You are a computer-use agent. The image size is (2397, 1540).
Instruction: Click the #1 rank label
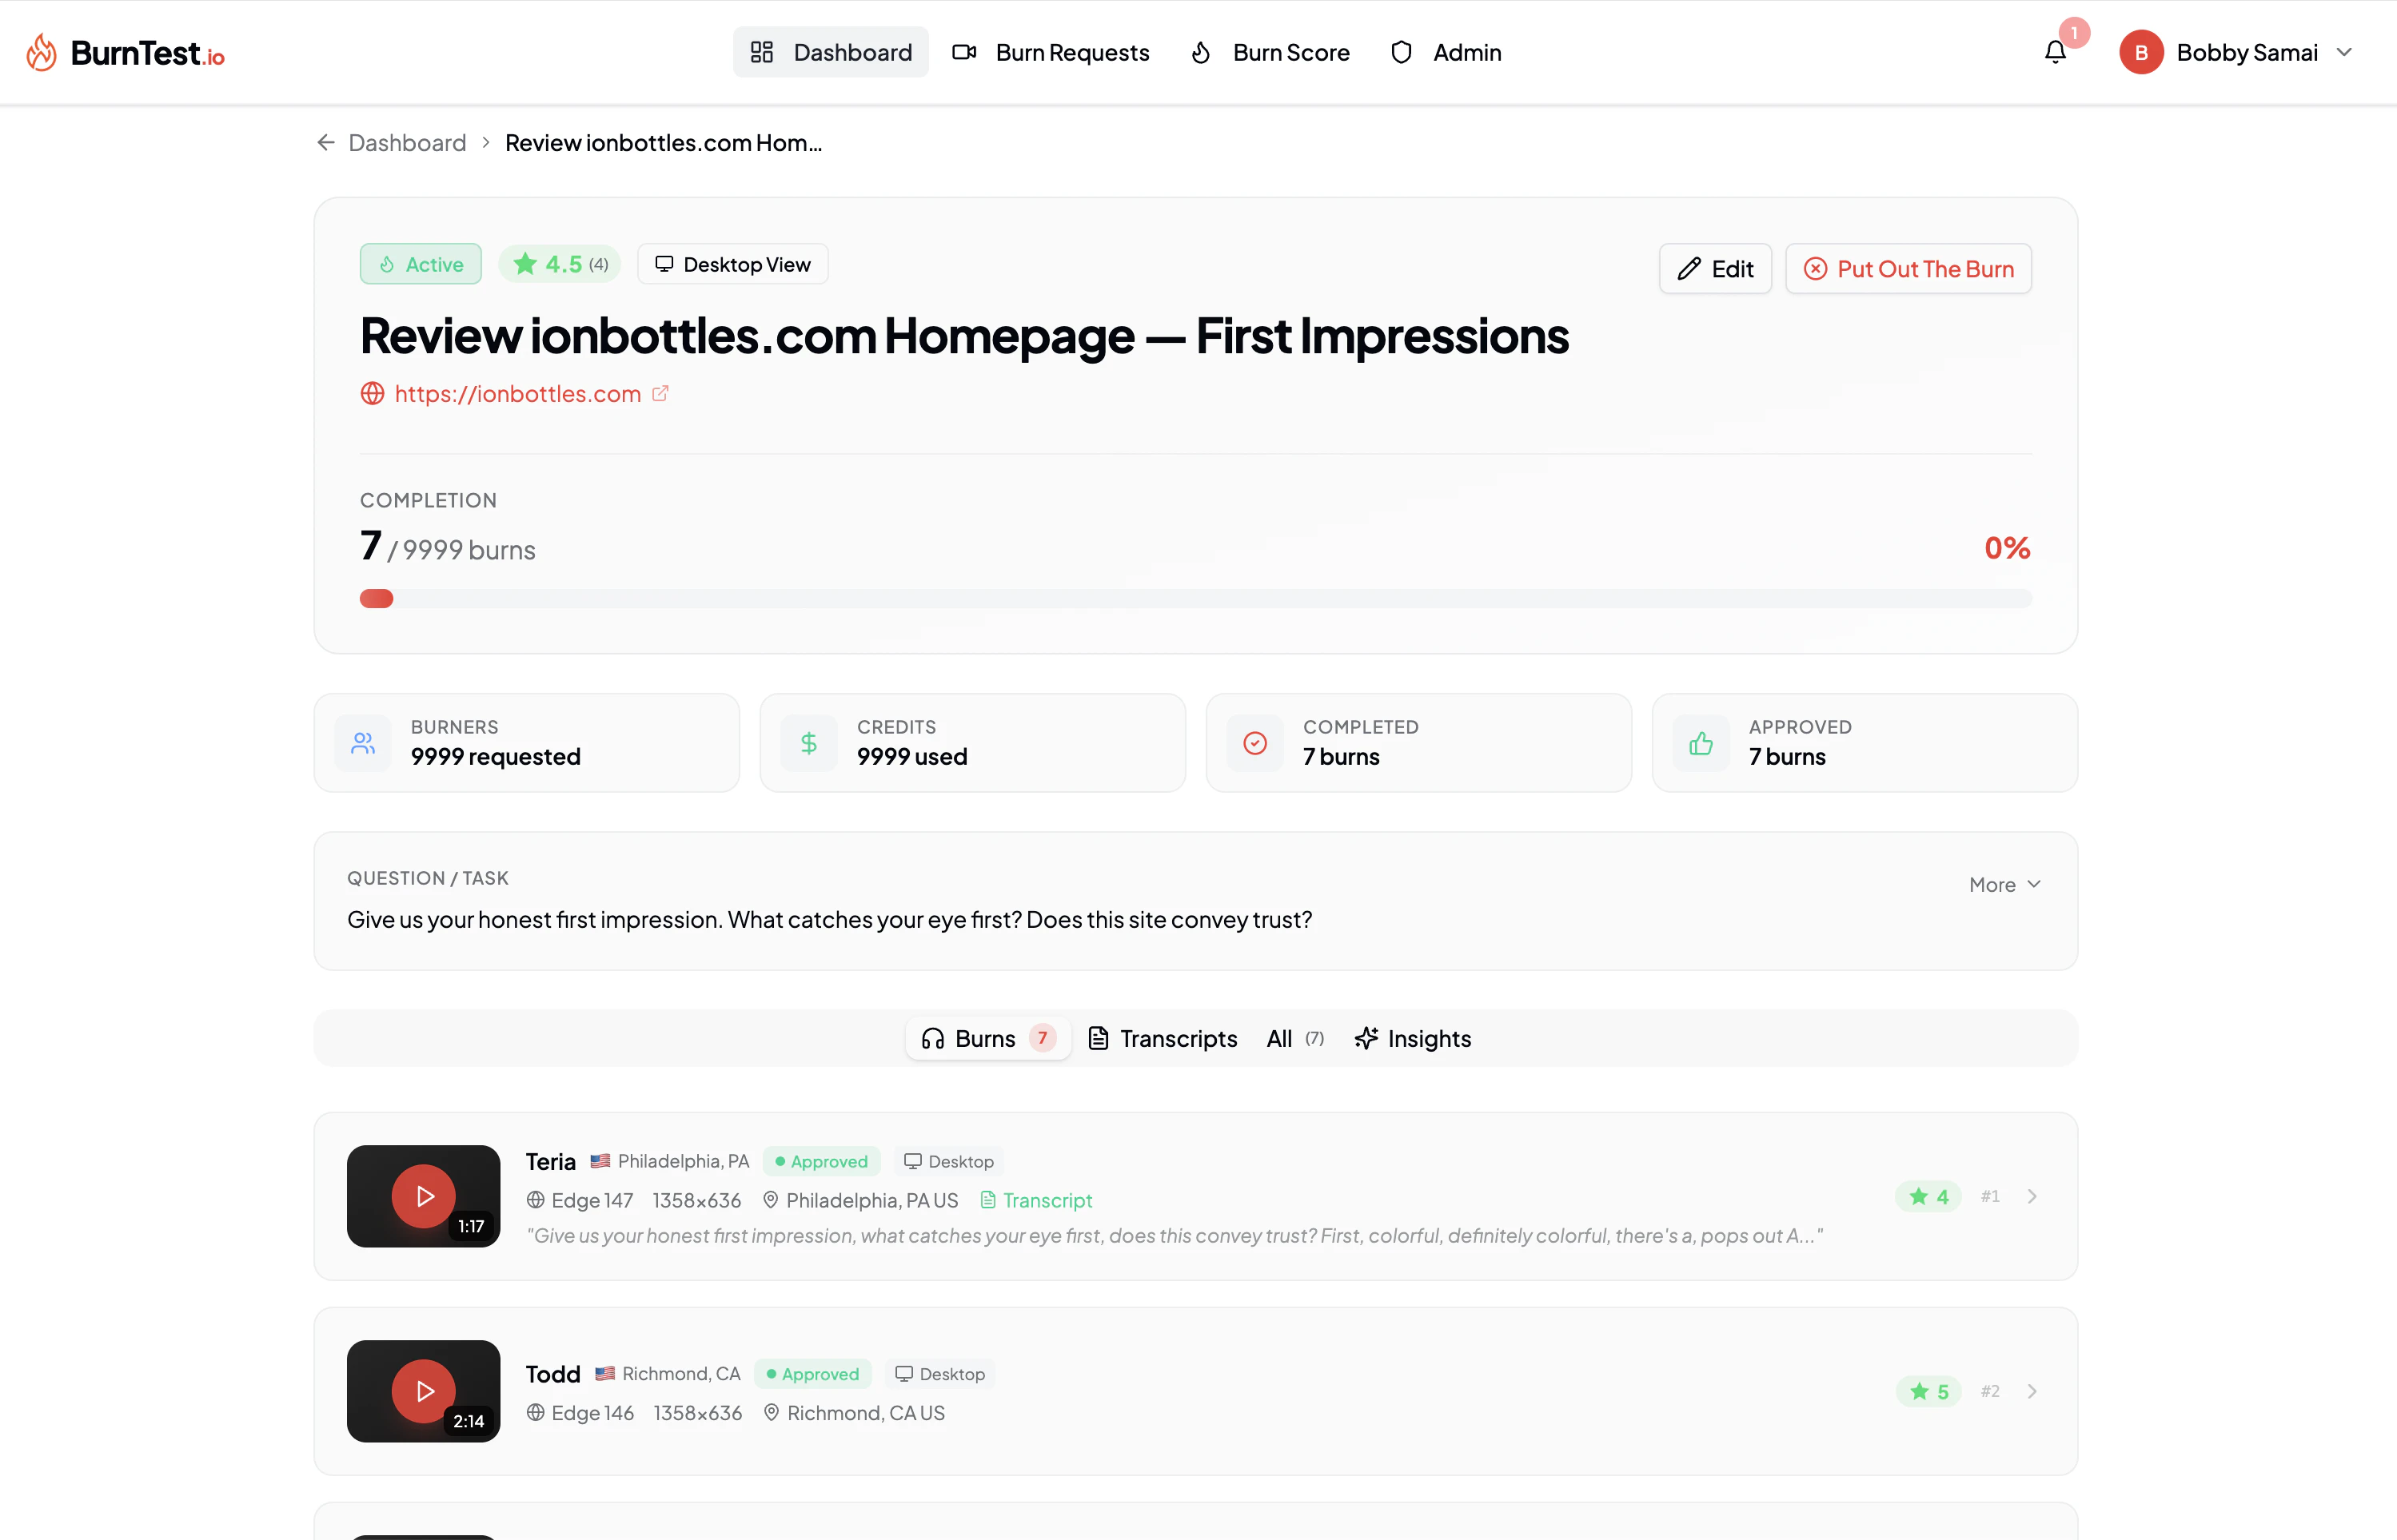tap(1990, 1196)
